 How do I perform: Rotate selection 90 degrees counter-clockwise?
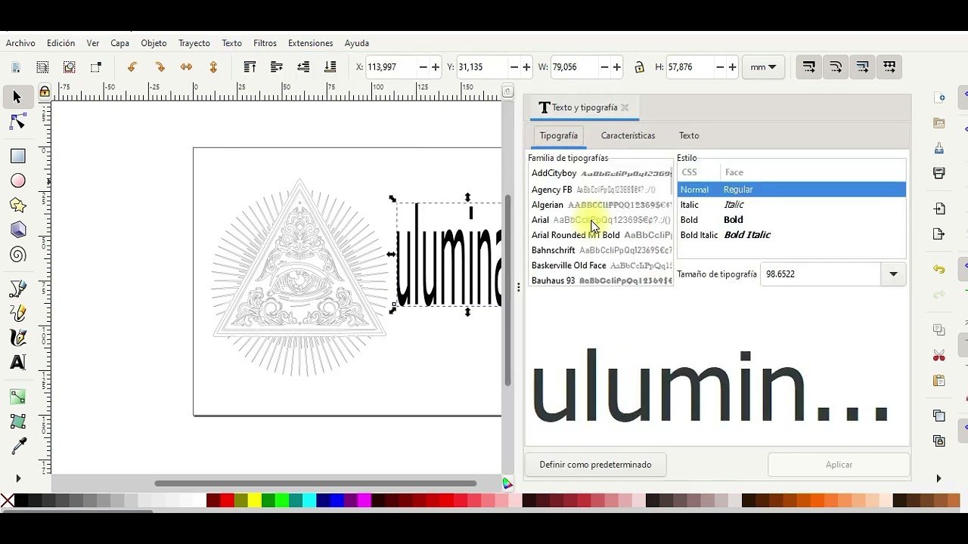[x=132, y=67]
